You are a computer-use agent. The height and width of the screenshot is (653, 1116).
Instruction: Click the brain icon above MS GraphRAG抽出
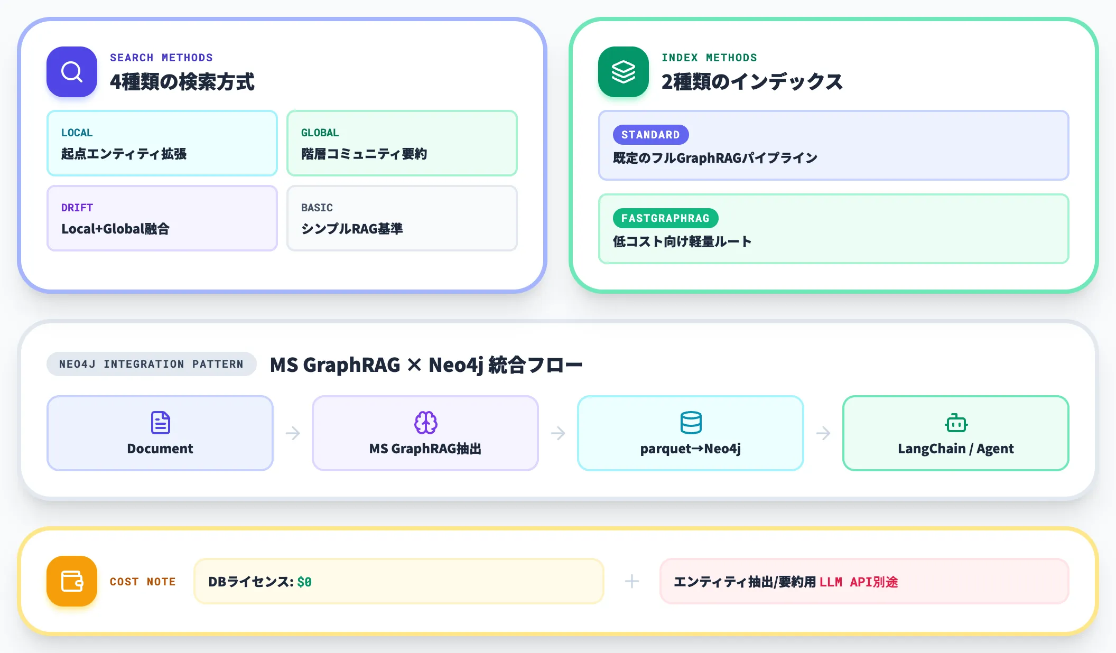426,423
